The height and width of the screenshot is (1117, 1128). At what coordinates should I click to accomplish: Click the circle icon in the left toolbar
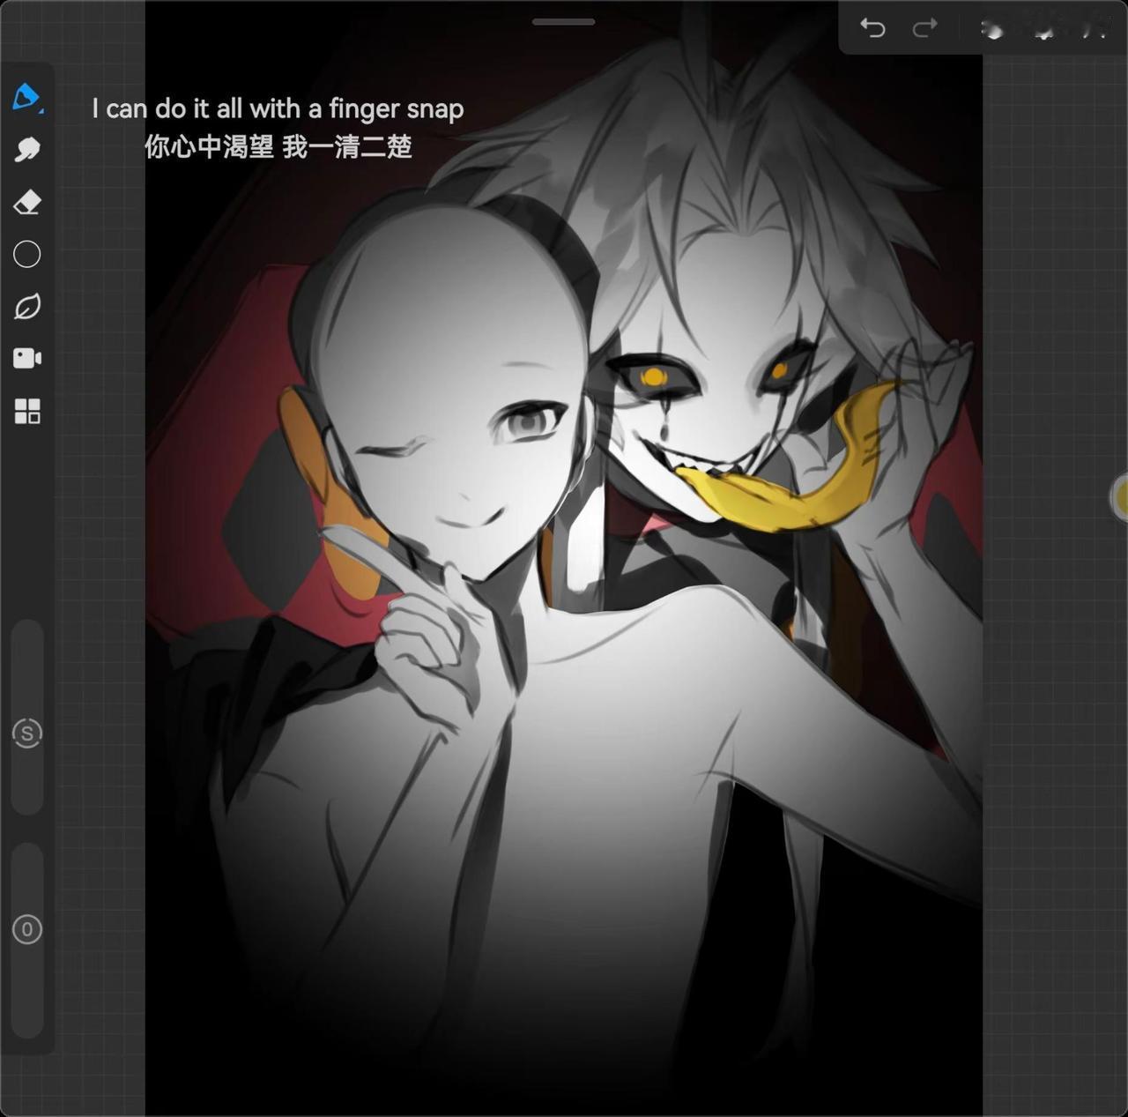click(27, 254)
